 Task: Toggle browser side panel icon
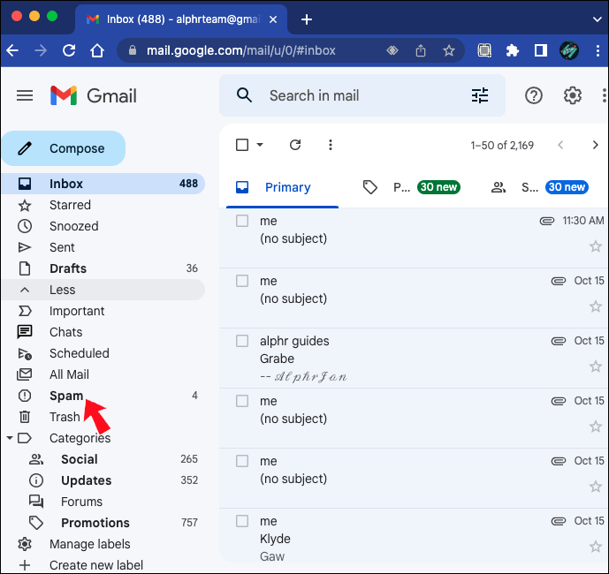[541, 50]
